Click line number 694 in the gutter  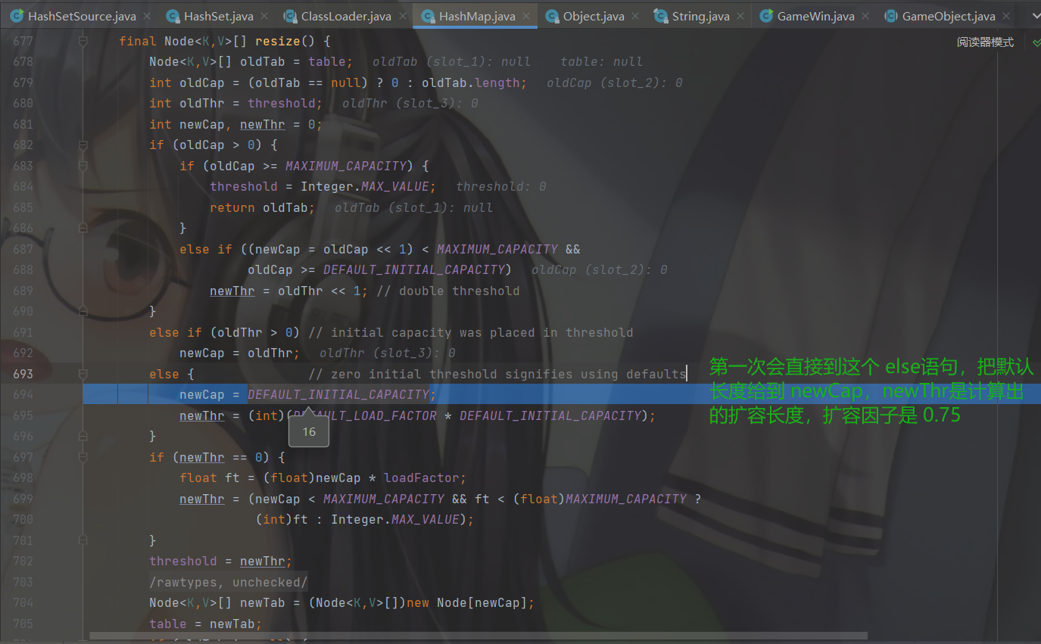click(x=23, y=394)
